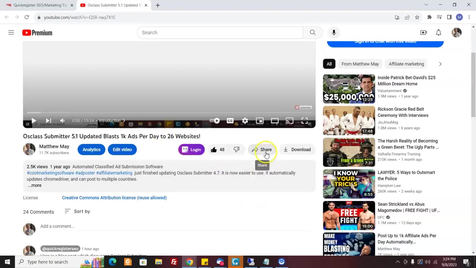Select the From Matthew May chip

pos(360,64)
